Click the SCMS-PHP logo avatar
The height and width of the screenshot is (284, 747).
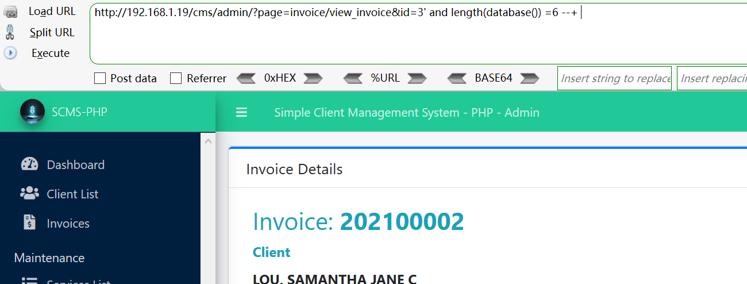(32, 112)
